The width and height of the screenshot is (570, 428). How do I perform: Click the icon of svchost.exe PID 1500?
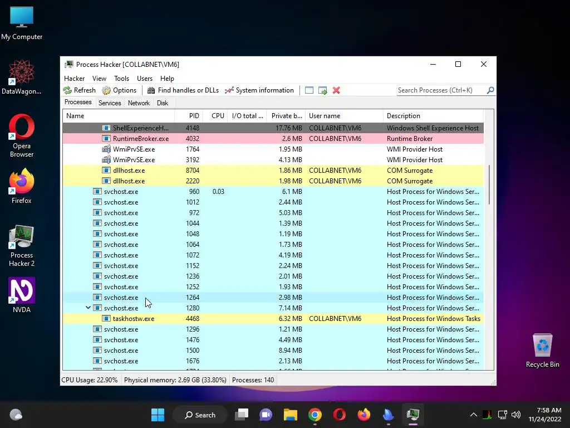click(x=97, y=350)
